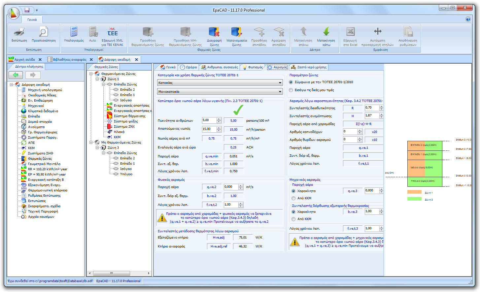Select the Εισάγω τις δικές μου τιμές radio
This screenshot has width=480, height=292.
point(290,90)
